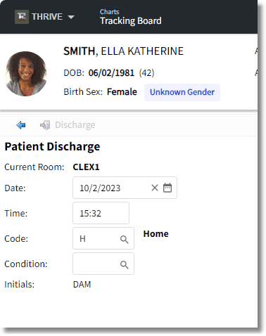The image size is (266, 336).
Task: Click the Date input field
Action: pos(125,188)
